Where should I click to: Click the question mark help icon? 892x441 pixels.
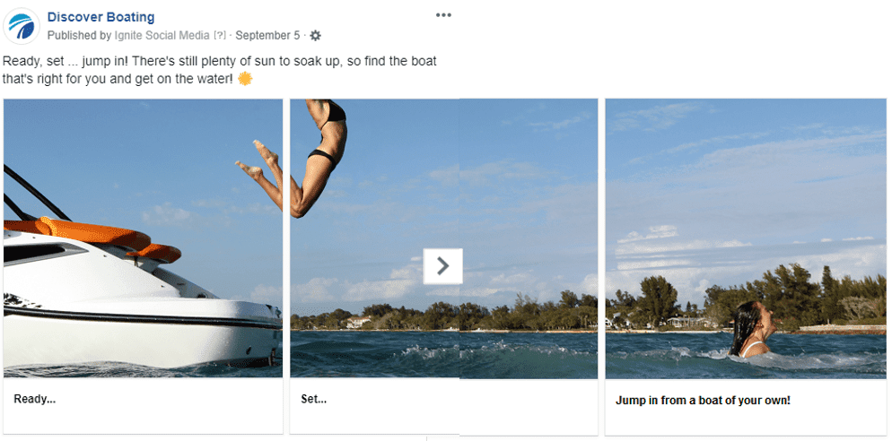220,35
